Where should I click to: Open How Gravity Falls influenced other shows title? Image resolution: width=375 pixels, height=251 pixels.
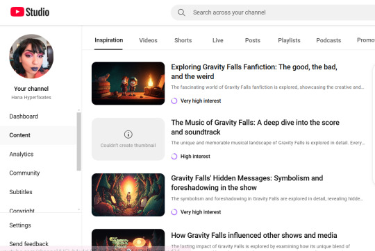(254, 235)
